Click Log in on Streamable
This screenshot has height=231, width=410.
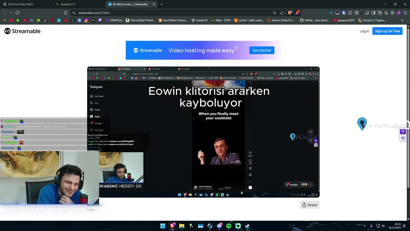coord(364,31)
